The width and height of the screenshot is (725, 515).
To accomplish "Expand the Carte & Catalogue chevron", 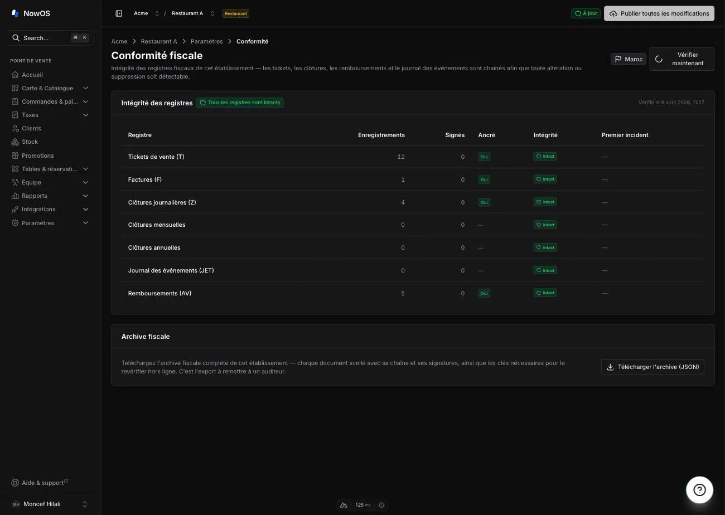I will click(x=85, y=88).
